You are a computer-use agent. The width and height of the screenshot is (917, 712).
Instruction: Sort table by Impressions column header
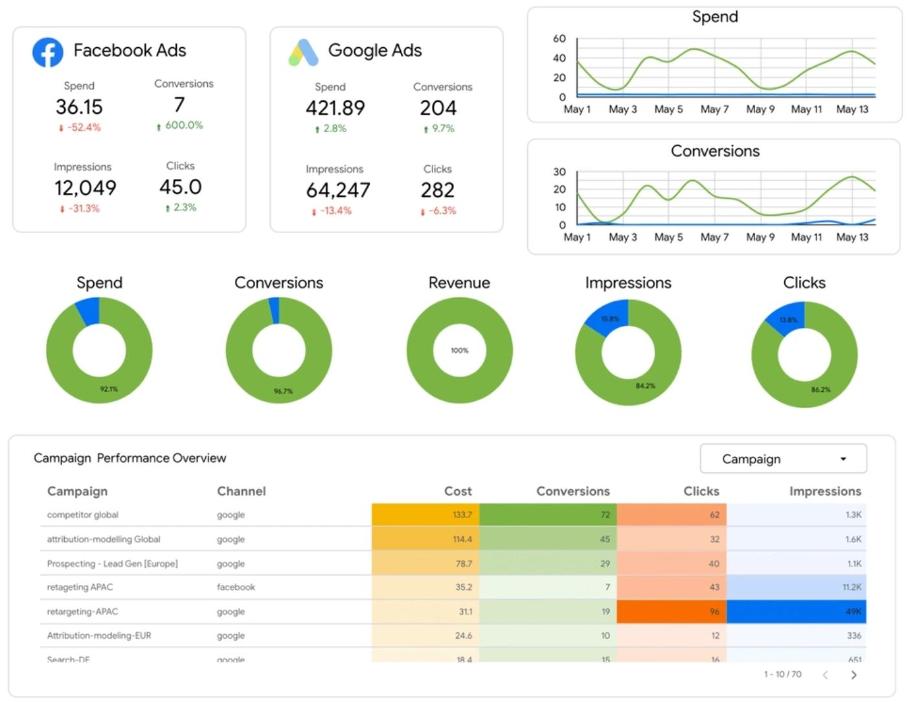coord(825,491)
